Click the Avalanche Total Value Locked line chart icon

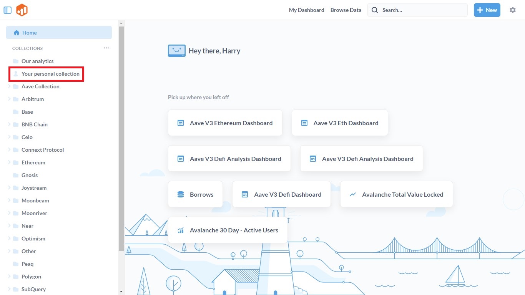point(353,195)
